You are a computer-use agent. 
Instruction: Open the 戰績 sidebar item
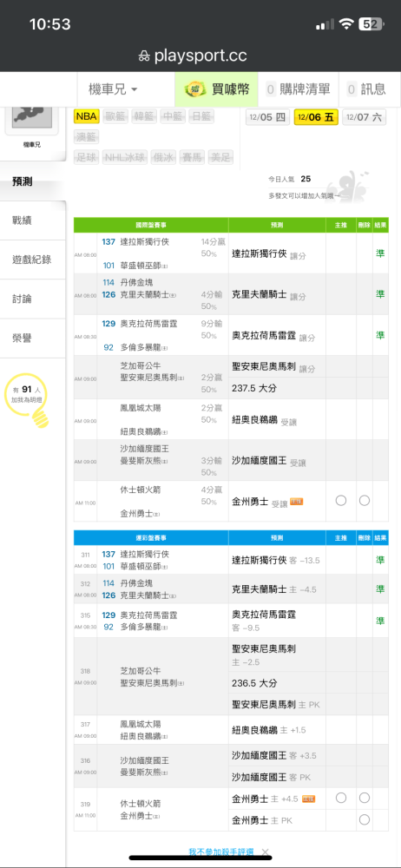click(x=33, y=220)
